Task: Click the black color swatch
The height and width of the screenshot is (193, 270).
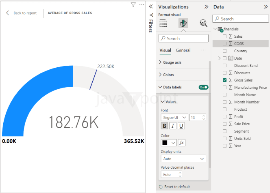Action: (x=165, y=143)
